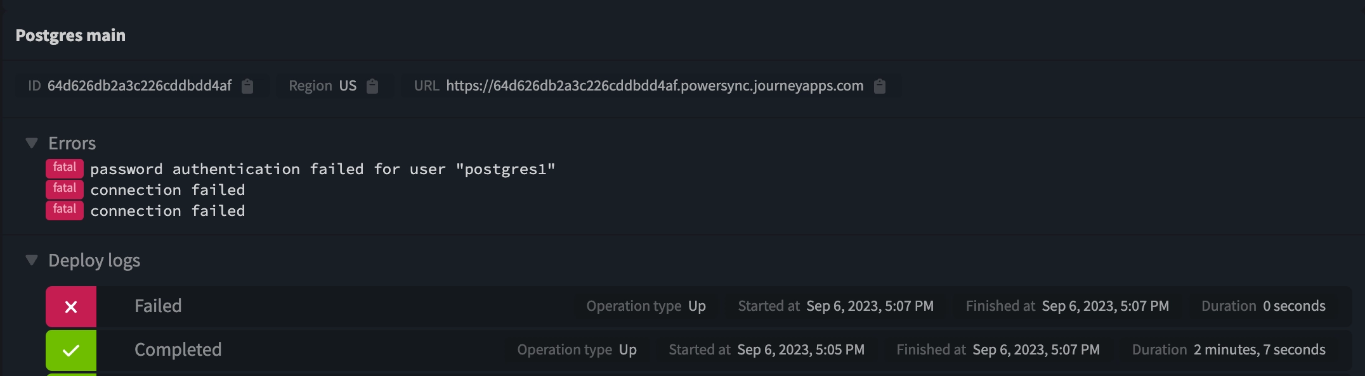The width and height of the screenshot is (1365, 376).
Task: Collapse the Errors section triangle
Action: click(32, 143)
